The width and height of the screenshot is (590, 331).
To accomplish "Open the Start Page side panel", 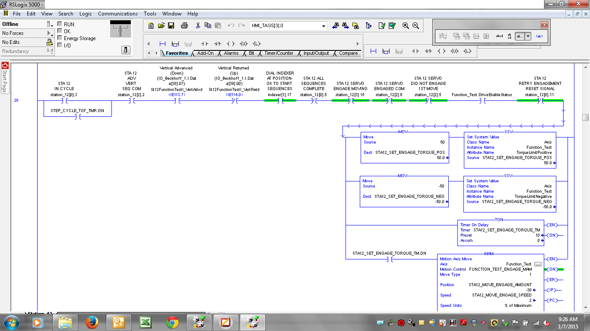I will point(5,78).
